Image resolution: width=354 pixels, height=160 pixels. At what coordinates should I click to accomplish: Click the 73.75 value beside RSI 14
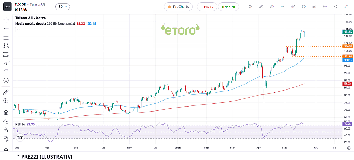pyautogui.click(x=30, y=124)
